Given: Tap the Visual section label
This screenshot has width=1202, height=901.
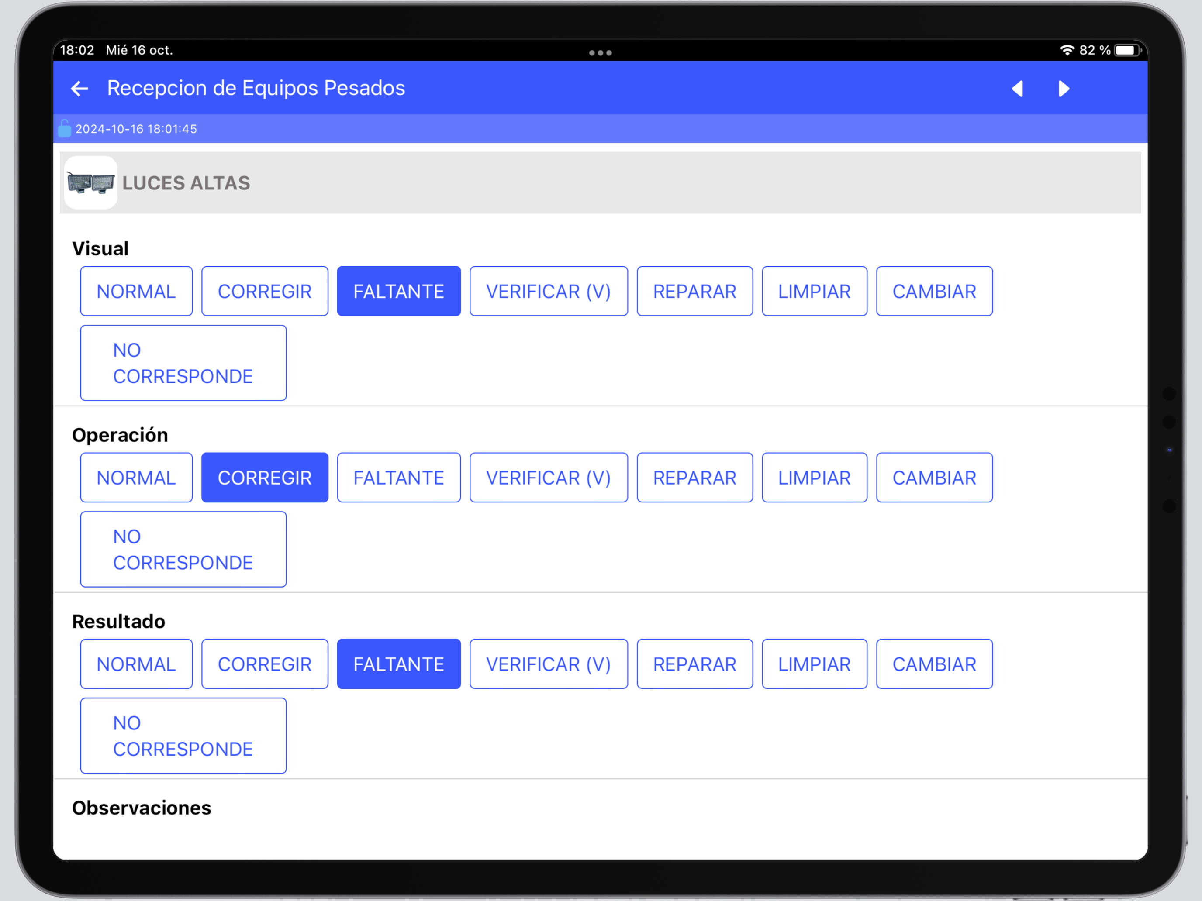Looking at the screenshot, I should click(100, 248).
